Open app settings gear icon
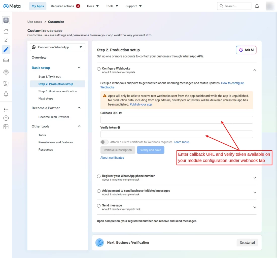277x258 pixels. click(6, 72)
